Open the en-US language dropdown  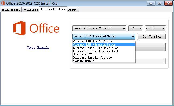155,28
